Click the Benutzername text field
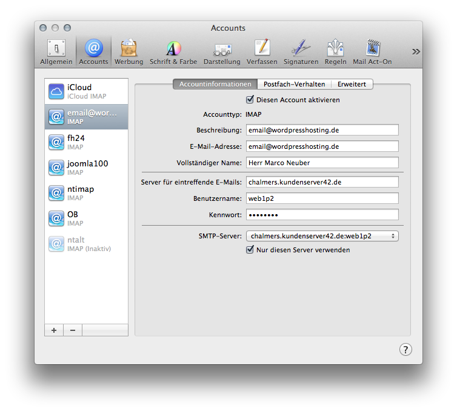 pyautogui.click(x=321, y=198)
